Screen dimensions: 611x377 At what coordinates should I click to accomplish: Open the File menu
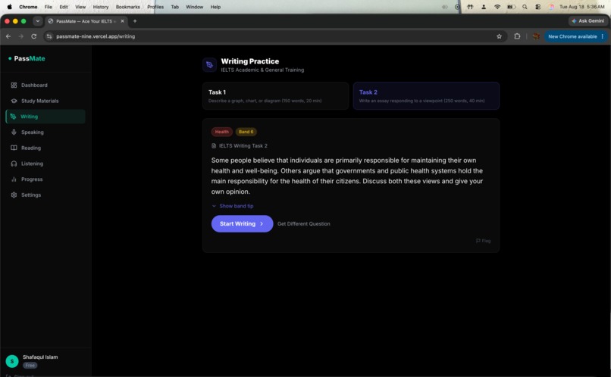[48, 7]
